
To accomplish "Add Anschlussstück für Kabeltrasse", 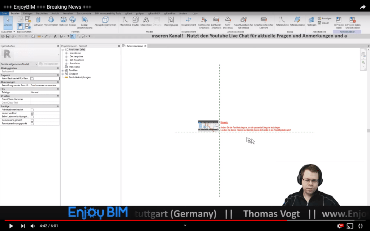I will [243, 23].
